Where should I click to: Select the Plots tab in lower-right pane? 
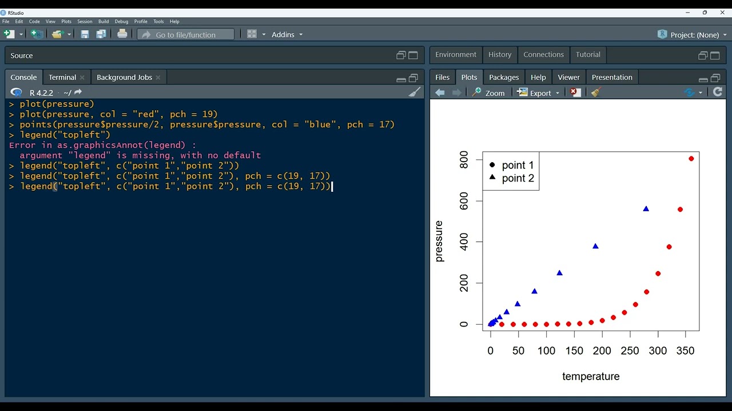469,77
